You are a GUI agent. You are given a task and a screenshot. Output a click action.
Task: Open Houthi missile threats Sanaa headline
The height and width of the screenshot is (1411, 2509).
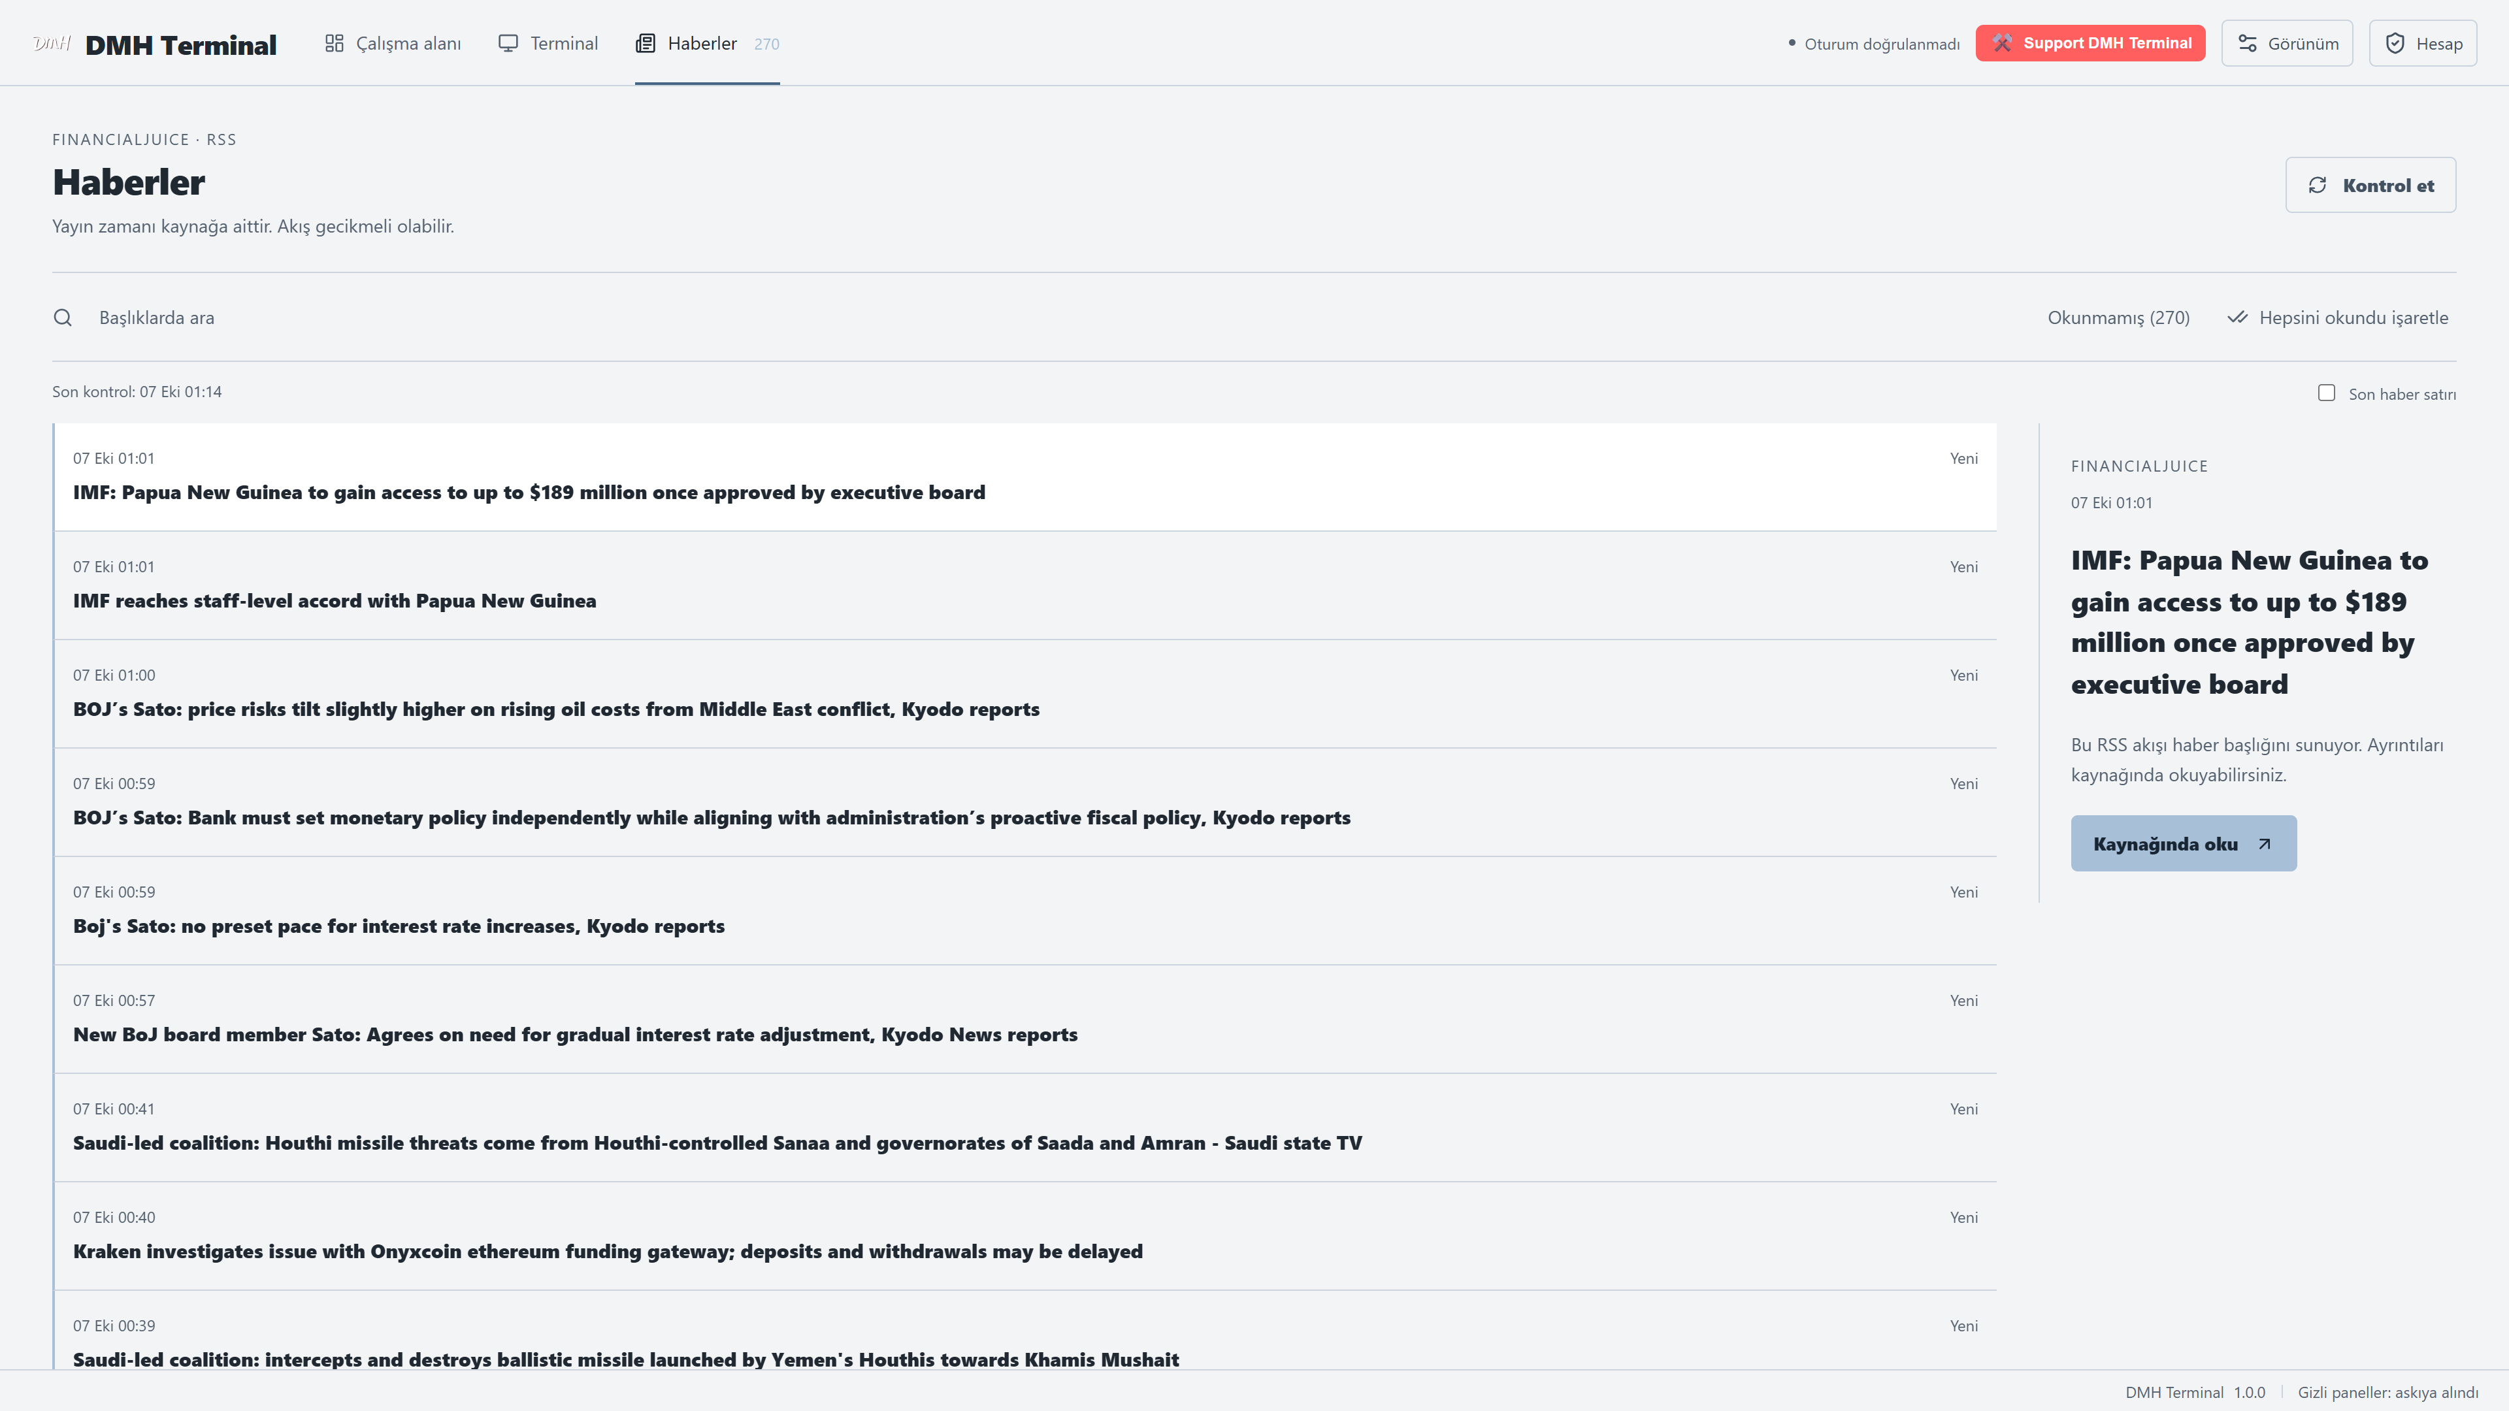pyautogui.click(x=1025, y=1127)
